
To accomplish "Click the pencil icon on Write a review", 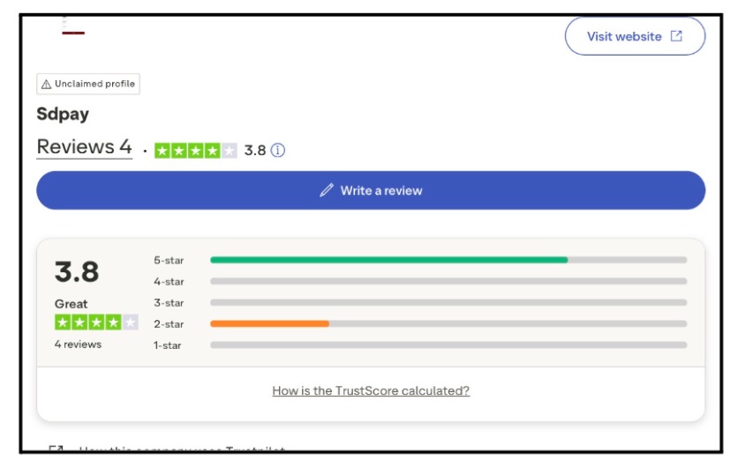I will pyautogui.click(x=327, y=190).
